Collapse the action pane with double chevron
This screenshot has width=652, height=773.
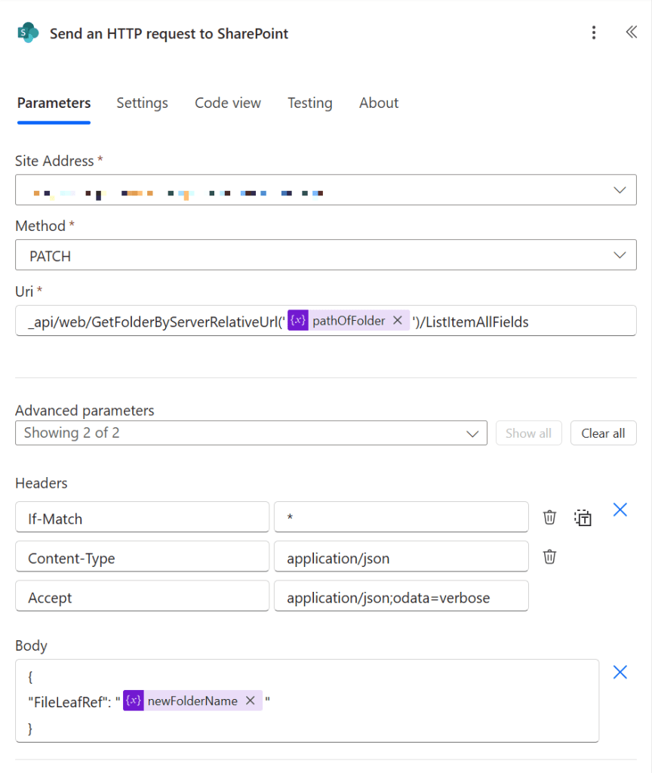[x=631, y=32]
